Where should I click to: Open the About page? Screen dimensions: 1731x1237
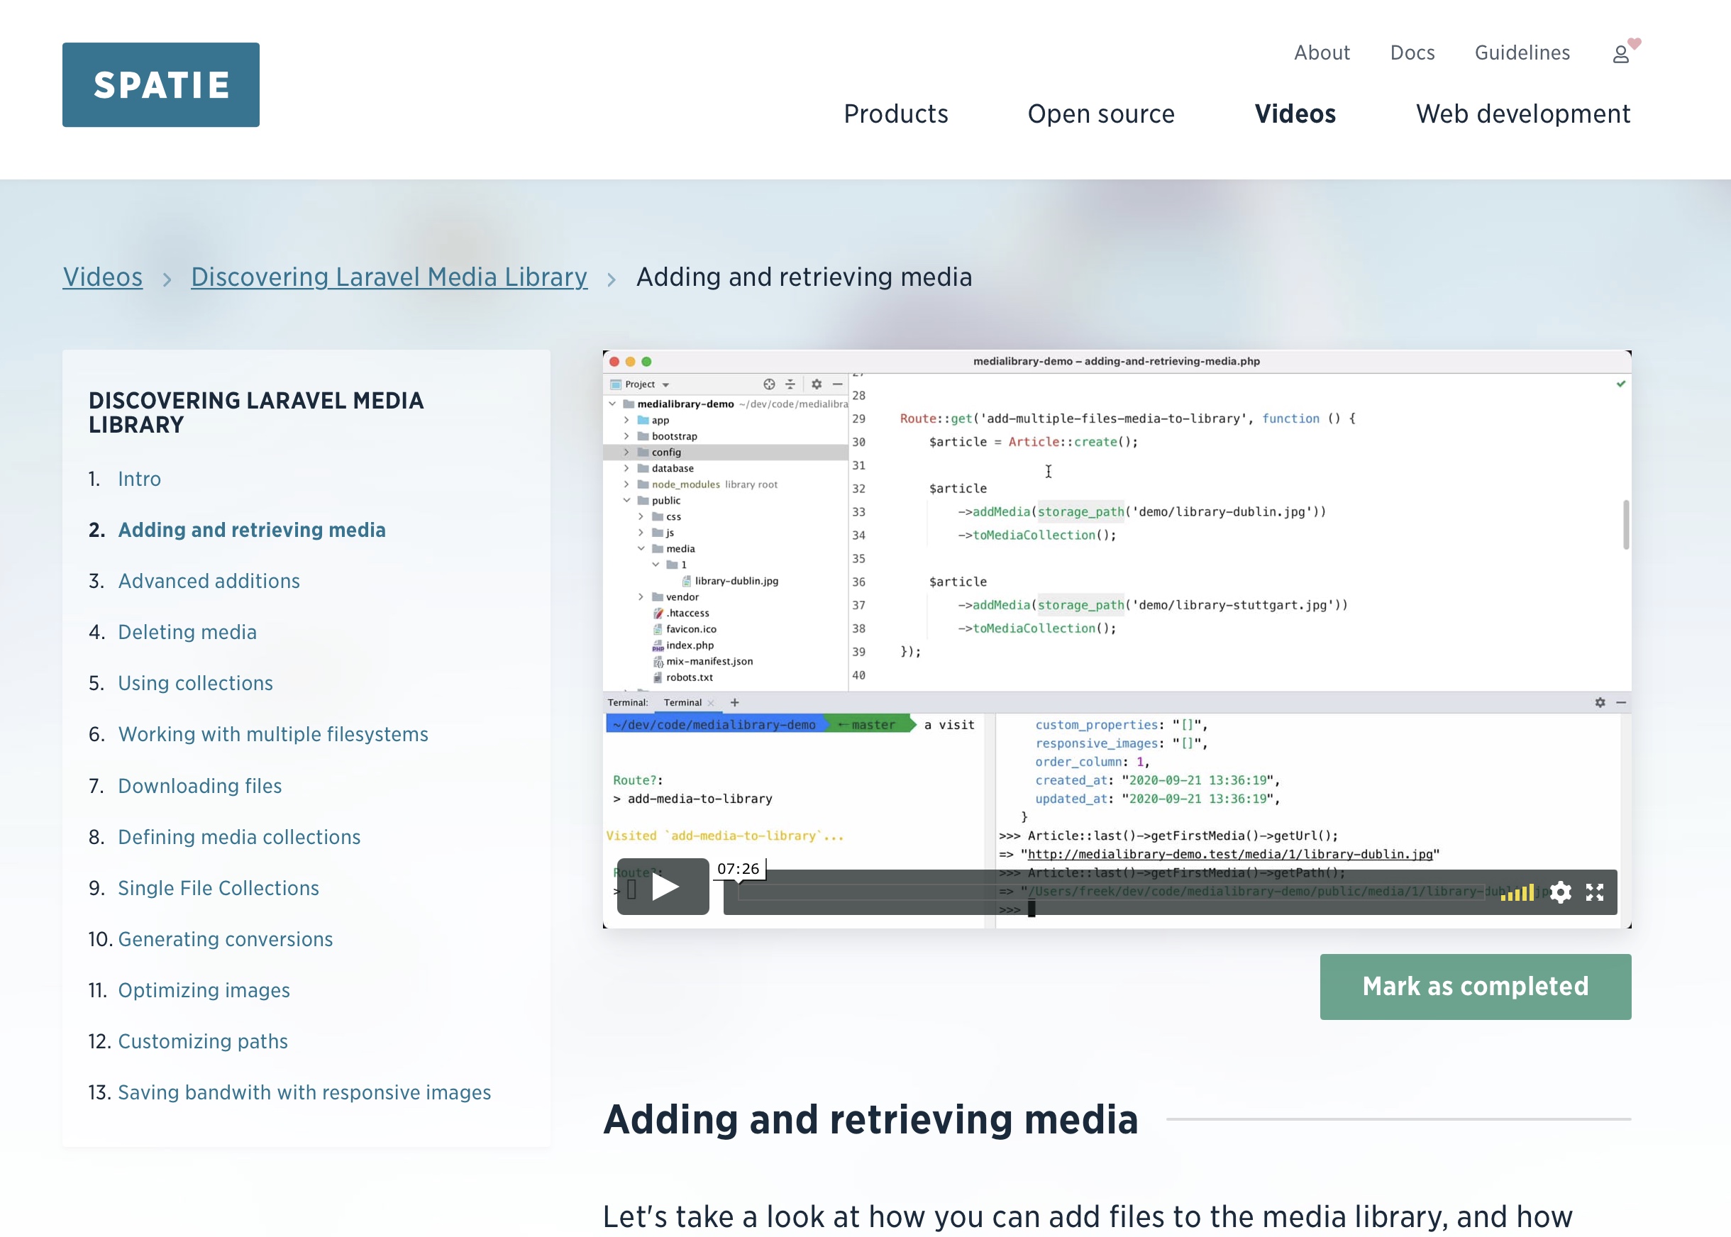1321,52
